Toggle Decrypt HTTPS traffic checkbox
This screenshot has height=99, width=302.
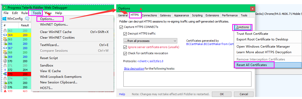(x=125, y=34)
